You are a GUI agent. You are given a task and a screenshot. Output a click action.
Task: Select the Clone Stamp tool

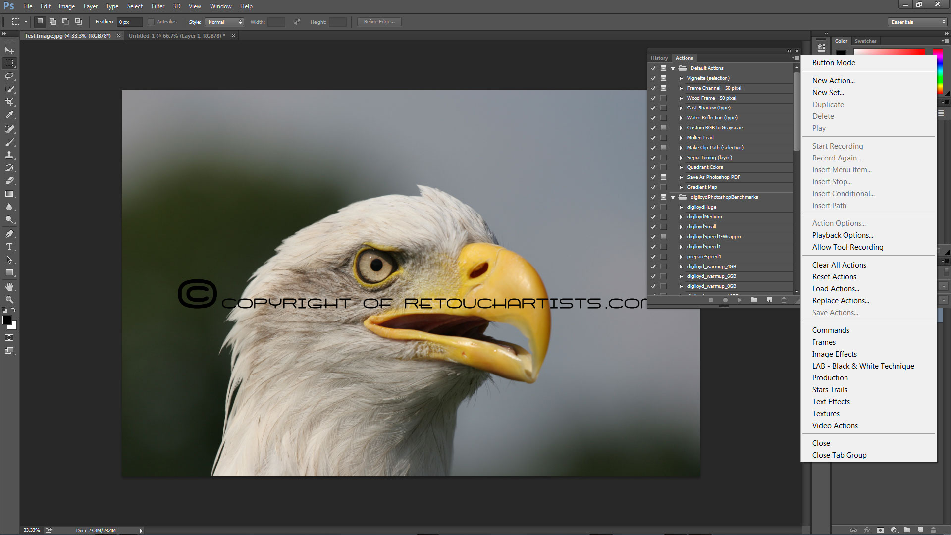coord(9,155)
